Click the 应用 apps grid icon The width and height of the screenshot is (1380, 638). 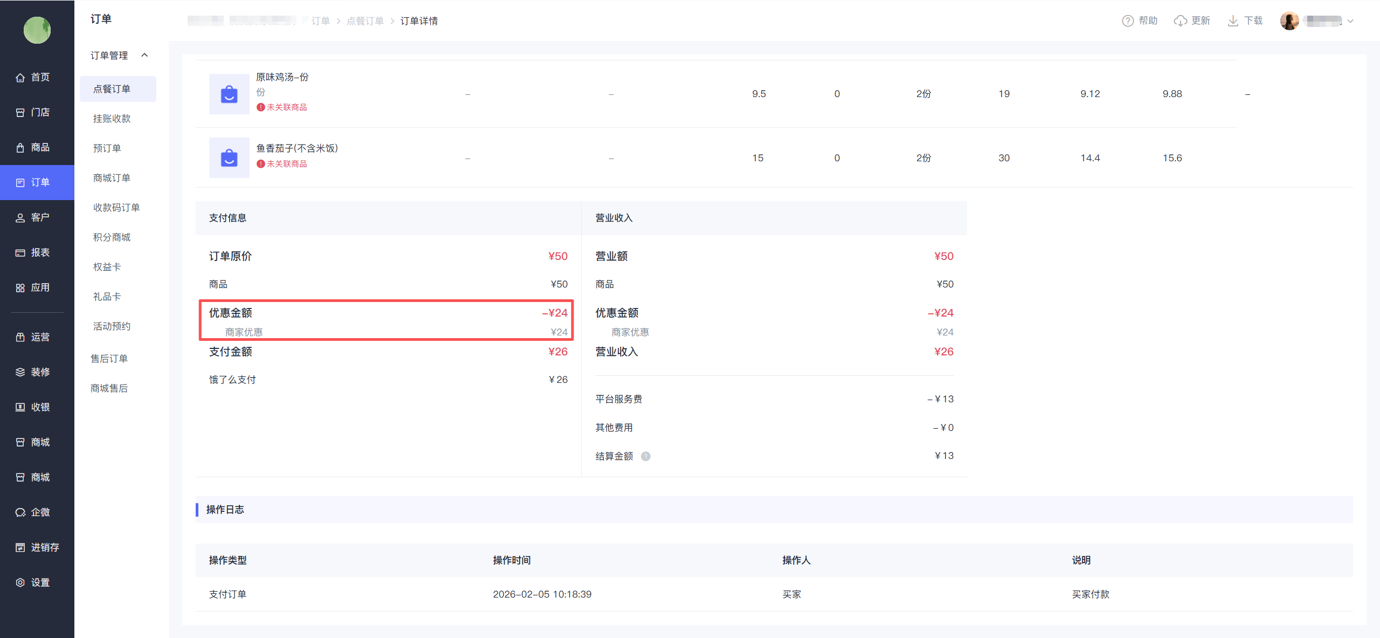click(20, 287)
